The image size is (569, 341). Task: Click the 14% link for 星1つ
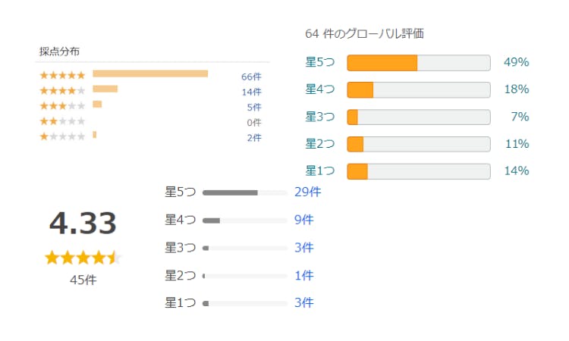point(517,170)
